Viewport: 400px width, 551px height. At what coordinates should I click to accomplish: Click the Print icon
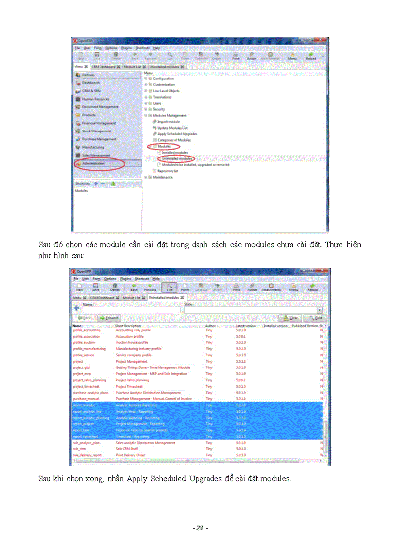pyautogui.click(x=236, y=287)
